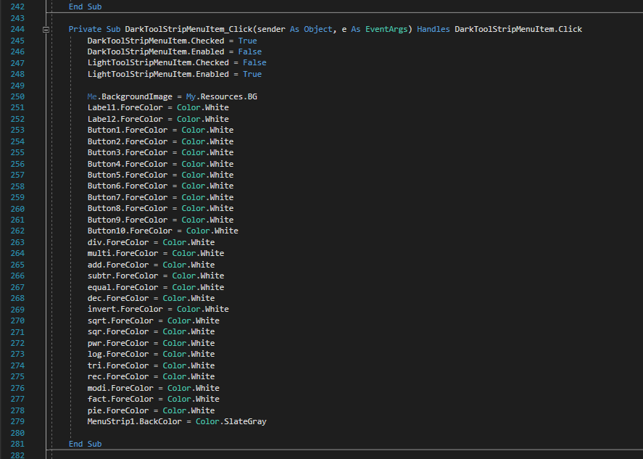Click End Sub on line 281
Screen dimensions: 643x459
[x=85, y=444]
